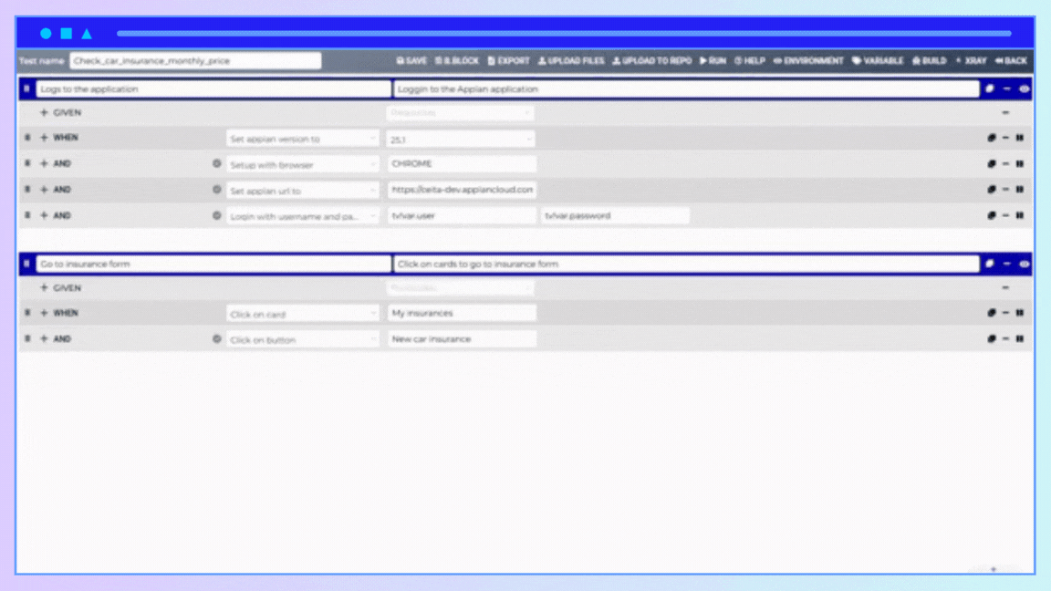Add a step using plus beside first GIVEN
The image size is (1051, 591).
coord(44,113)
